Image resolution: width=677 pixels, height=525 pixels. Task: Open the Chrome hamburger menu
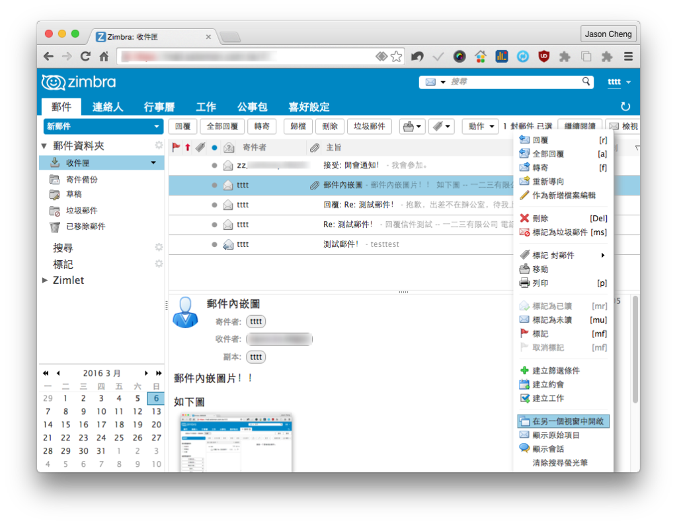628,57
